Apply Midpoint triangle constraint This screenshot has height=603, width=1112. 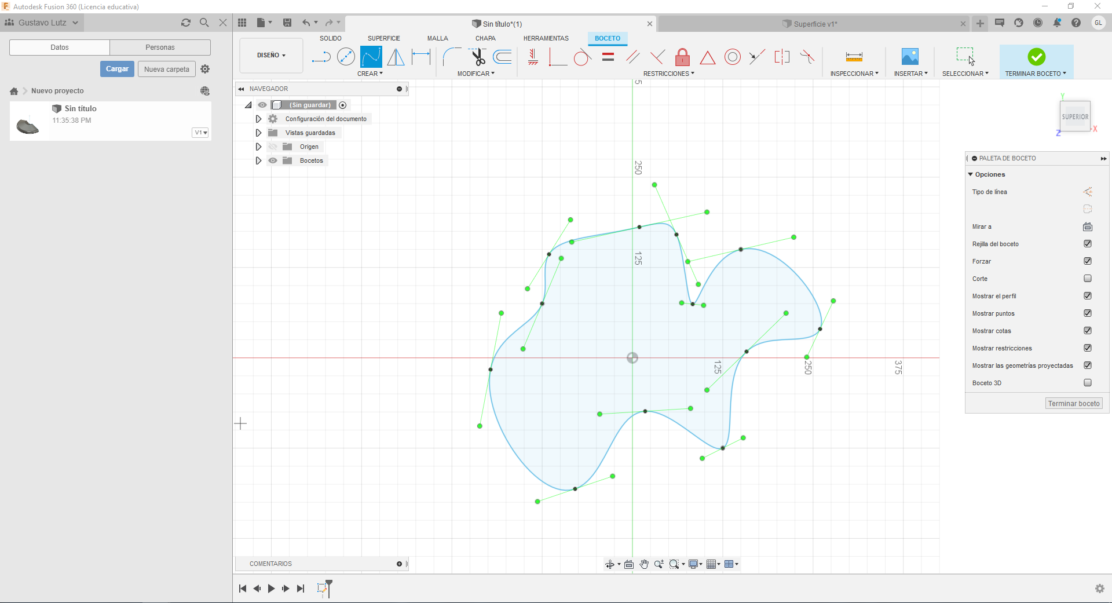coord(707,57)
